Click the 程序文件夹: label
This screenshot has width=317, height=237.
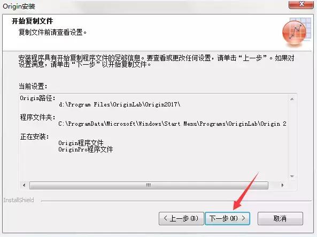(37, 117)
